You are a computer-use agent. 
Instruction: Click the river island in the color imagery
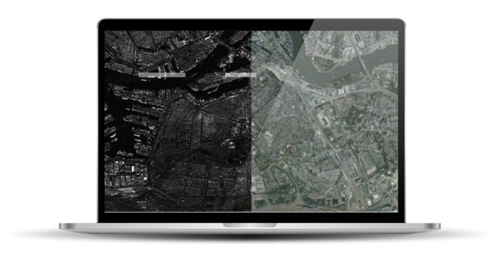coord(325,62)
